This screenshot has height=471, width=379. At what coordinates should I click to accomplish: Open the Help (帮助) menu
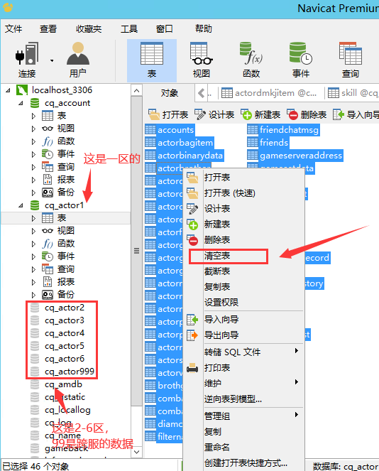(x=204, y=28)
